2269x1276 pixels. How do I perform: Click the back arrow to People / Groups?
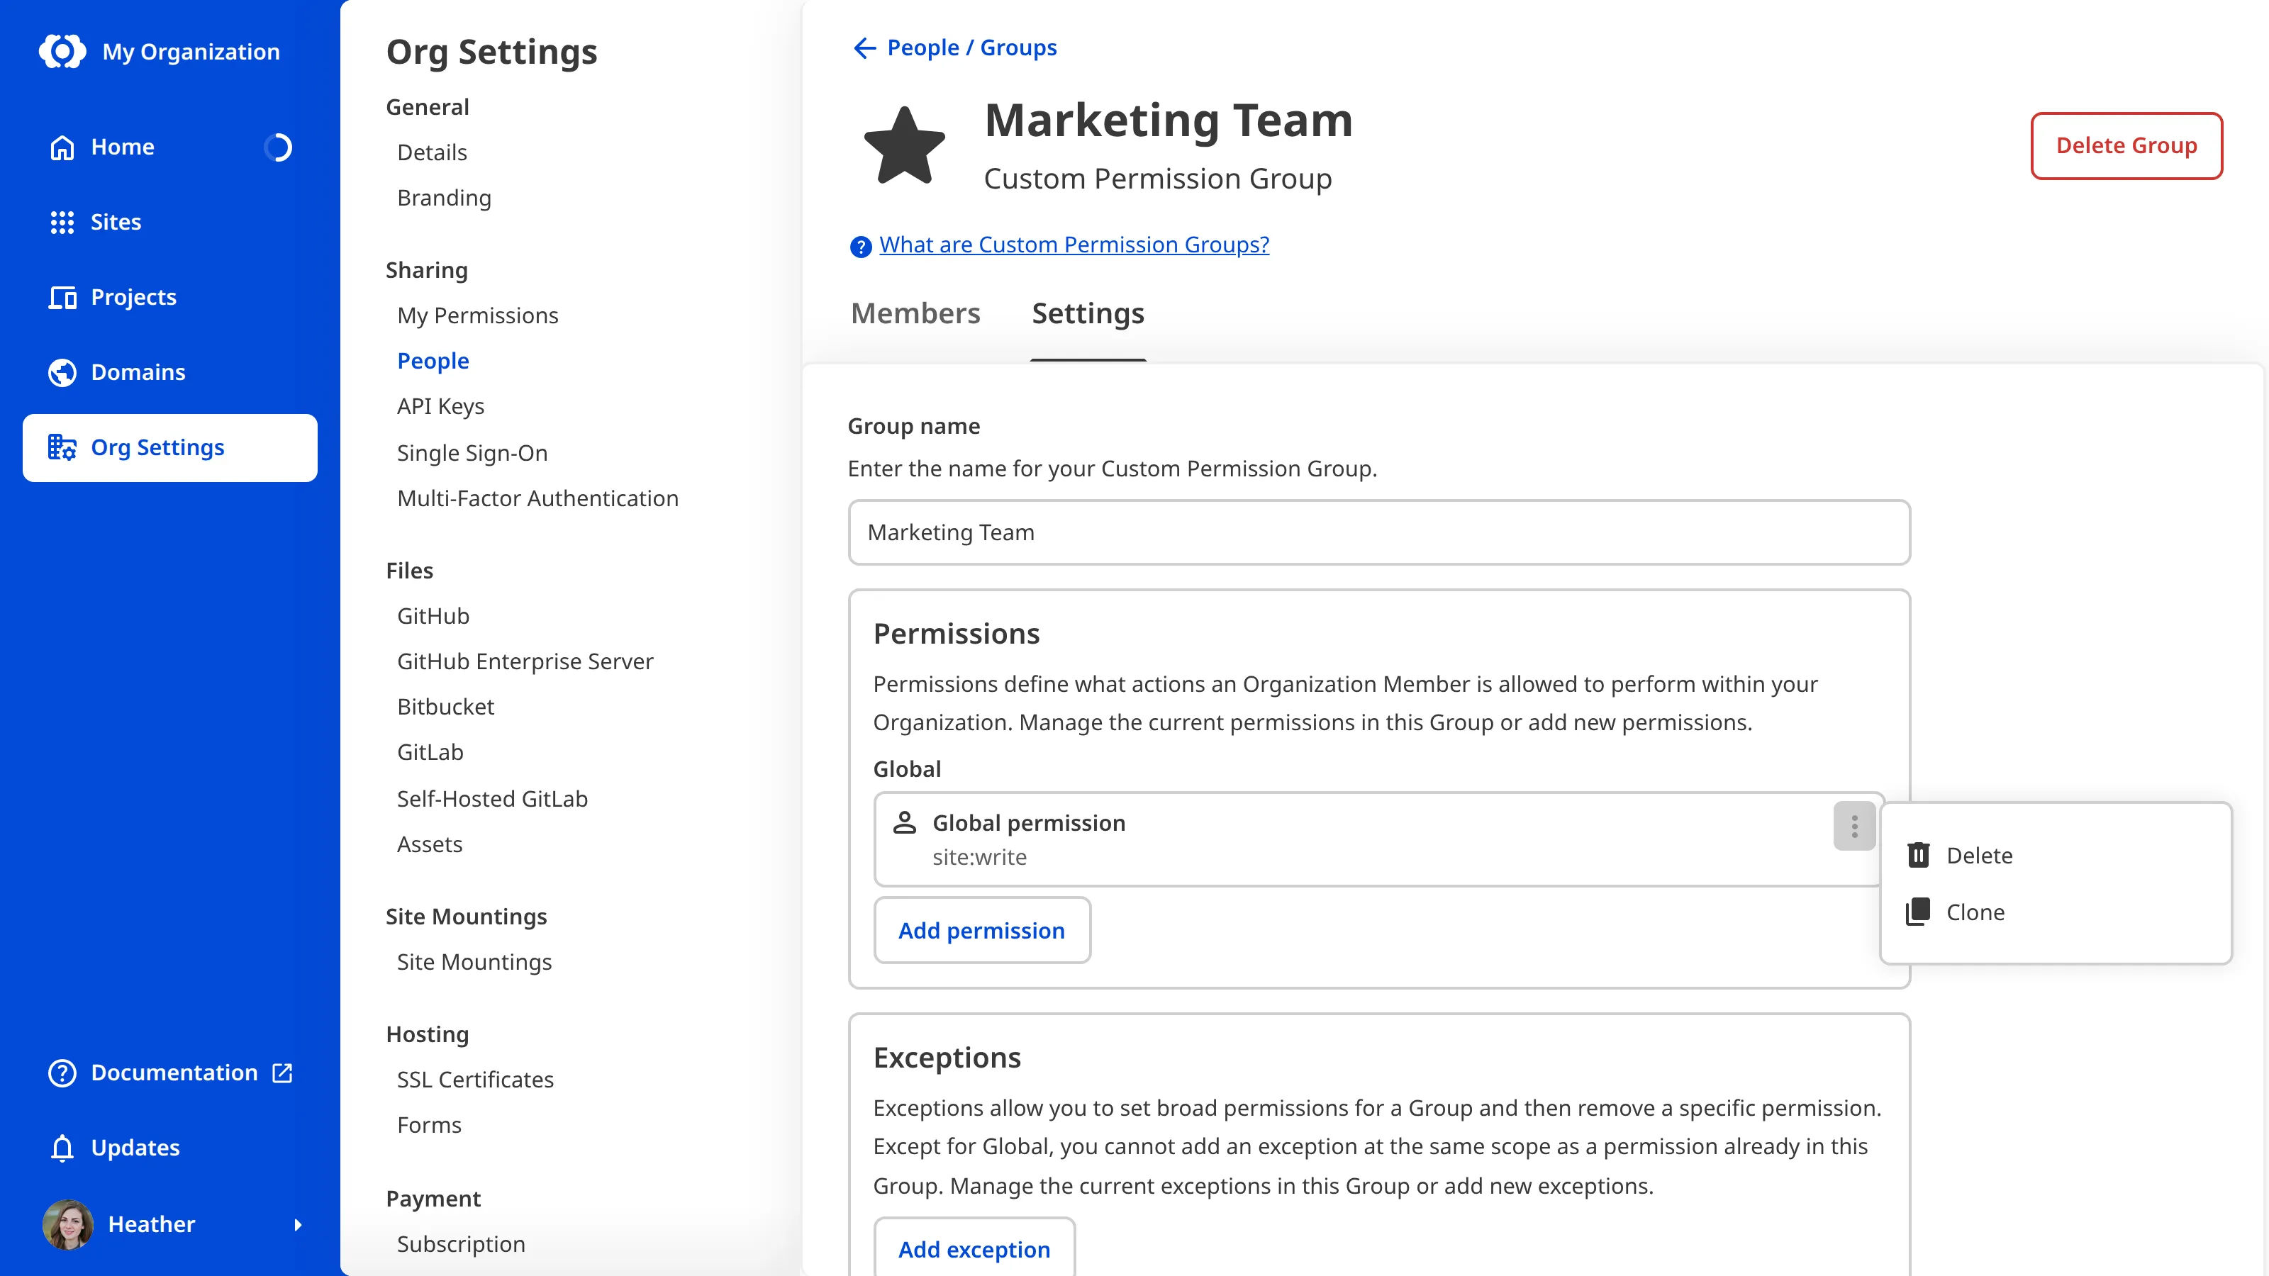864,47
